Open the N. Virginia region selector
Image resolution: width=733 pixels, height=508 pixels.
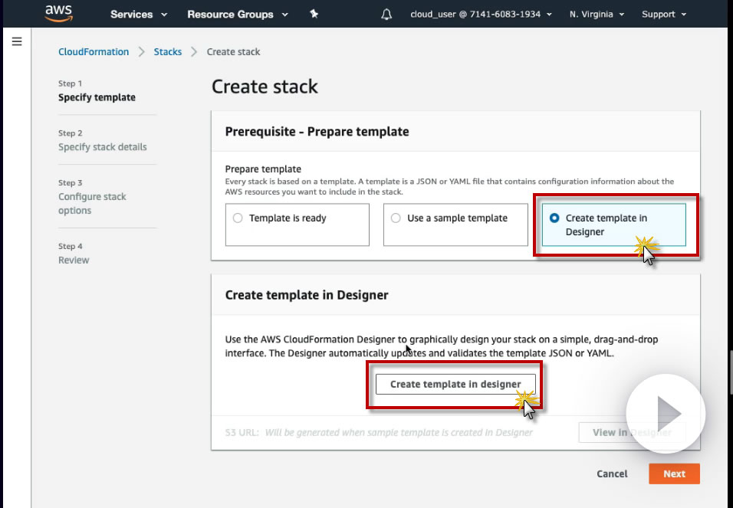tap(597, 14)
